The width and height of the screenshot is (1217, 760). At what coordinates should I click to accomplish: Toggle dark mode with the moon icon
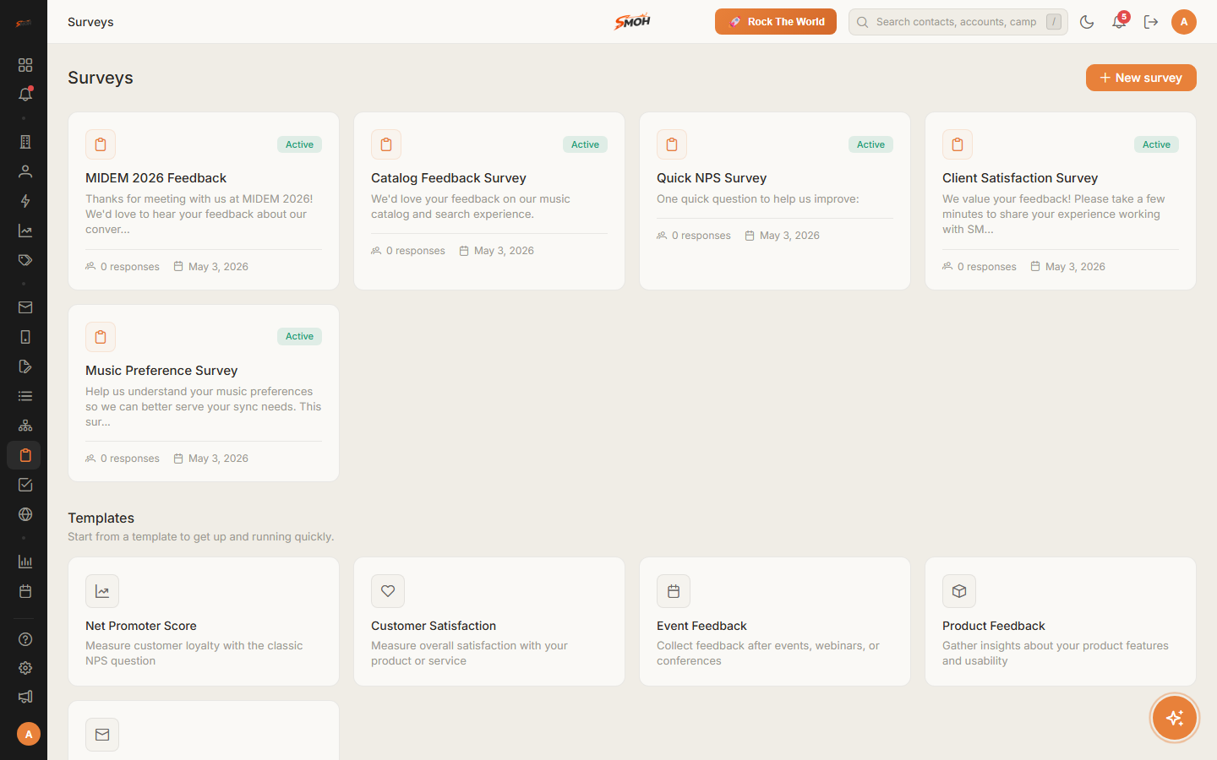pos(1087,22)
